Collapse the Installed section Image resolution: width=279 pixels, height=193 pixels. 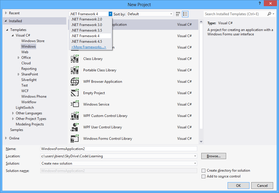(6, 21)
